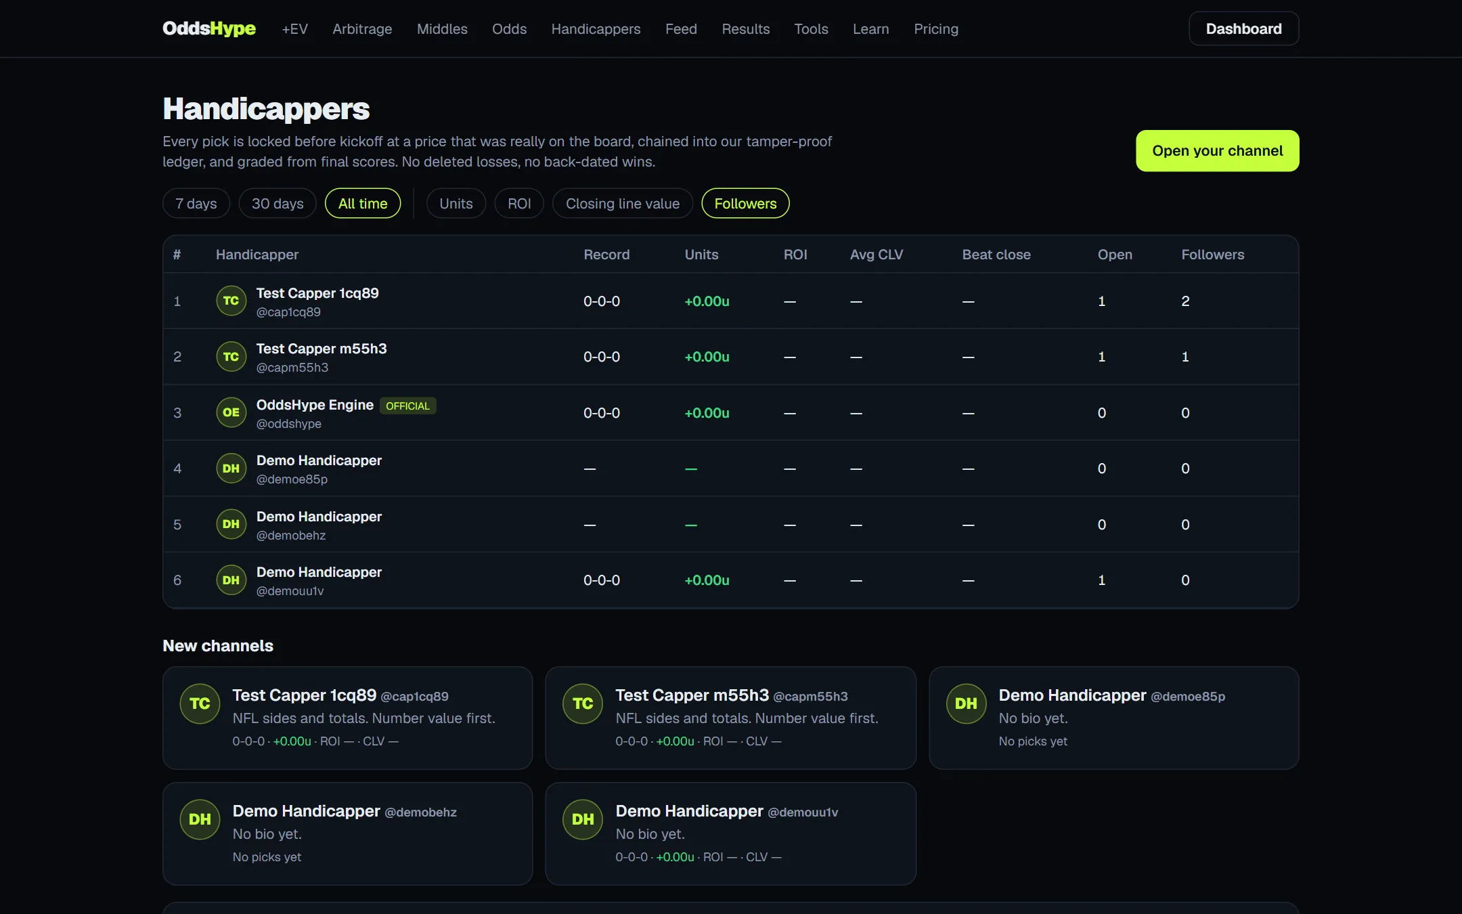Click DH avatar in @demouu1v channel card
The height and width of the screenshot is (914, 1462).
[x=583, y=819]
